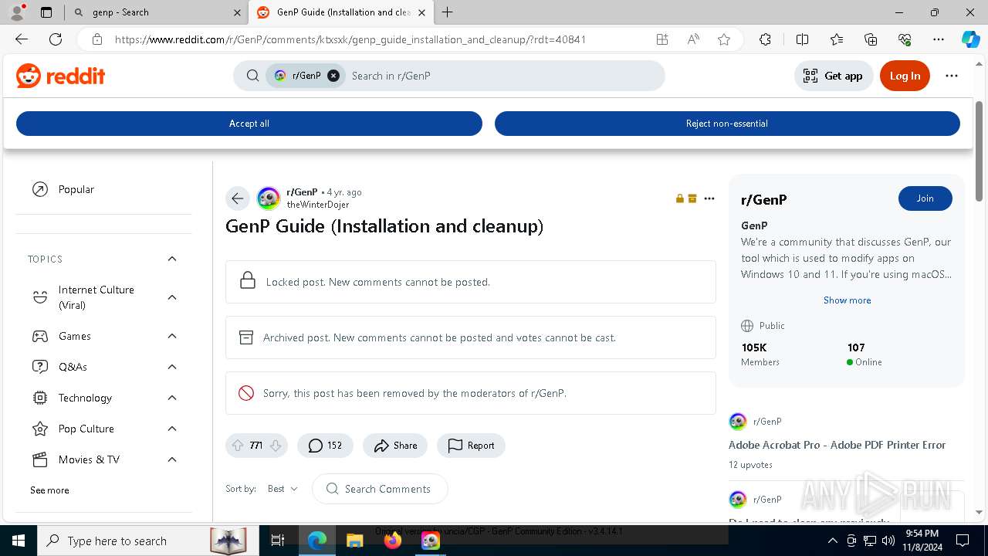Share the post

[x=395, y=446]
